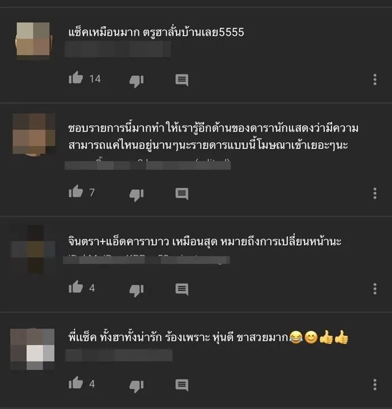Reply to the last comment with emojis

182,385
